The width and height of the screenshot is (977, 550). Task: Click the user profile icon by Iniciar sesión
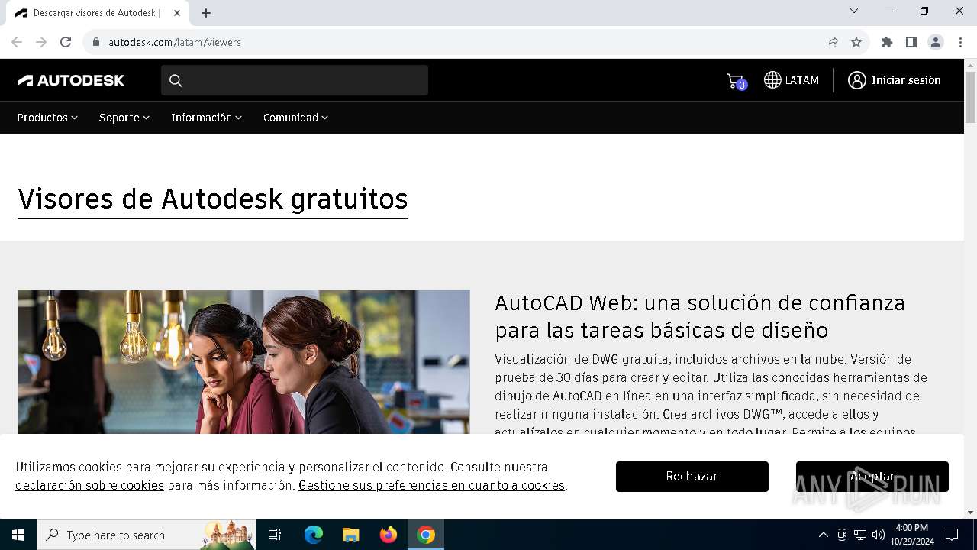pyautogui.click(x=857, y=80)
